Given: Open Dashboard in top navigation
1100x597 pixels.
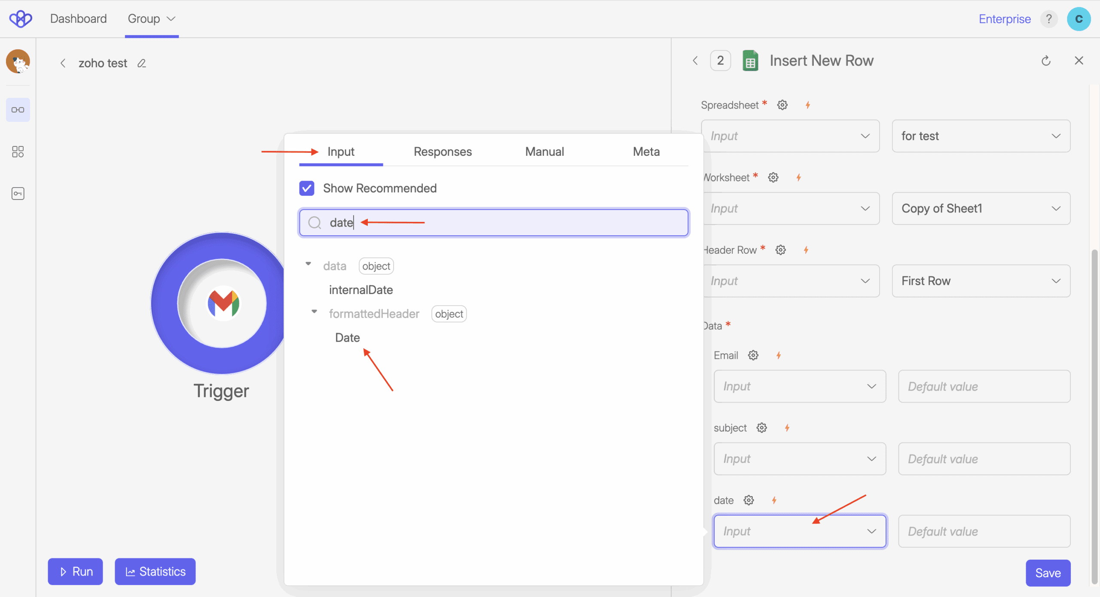Looking at the screenshot, I should pos(78,19).
